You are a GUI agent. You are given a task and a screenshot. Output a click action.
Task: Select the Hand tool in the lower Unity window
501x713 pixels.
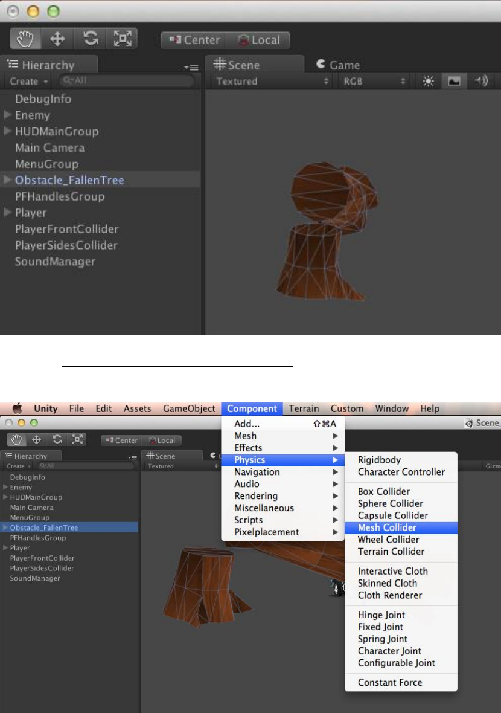coord(17,440)
